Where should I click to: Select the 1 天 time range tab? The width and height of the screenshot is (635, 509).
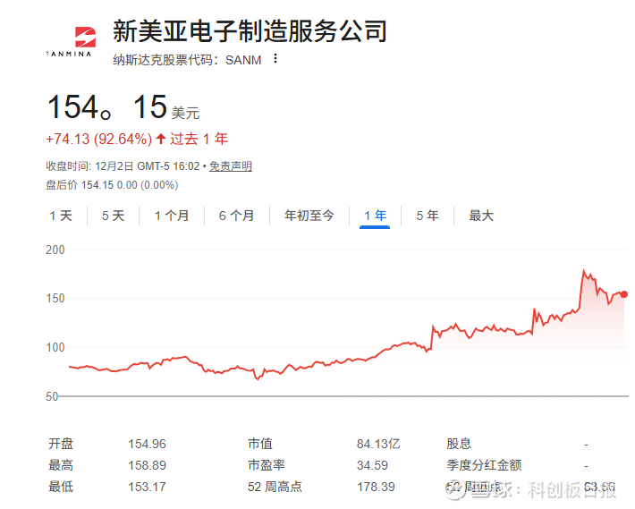pos(61,216)
